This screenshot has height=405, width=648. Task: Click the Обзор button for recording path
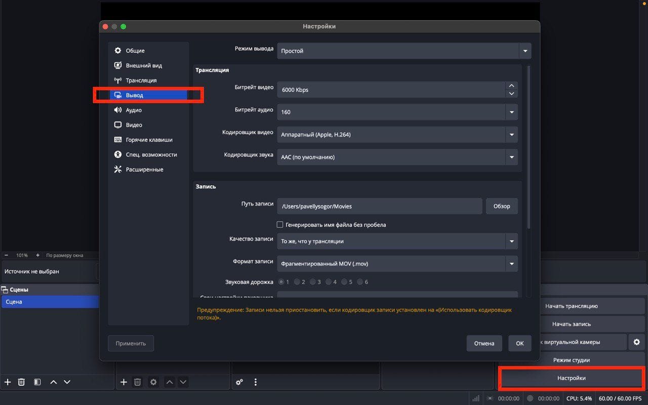pyautogui.click(x=502, y=206)
